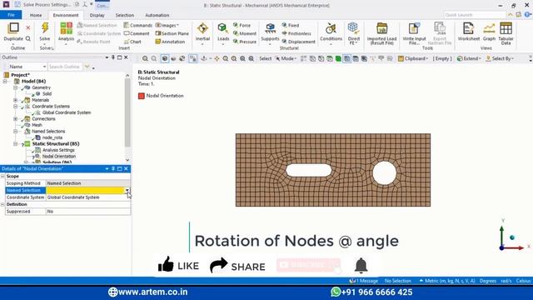Open the Tabular Data view
533x300 pixels.
506,28
